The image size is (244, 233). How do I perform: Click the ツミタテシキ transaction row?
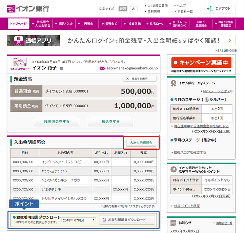[84, 189]
